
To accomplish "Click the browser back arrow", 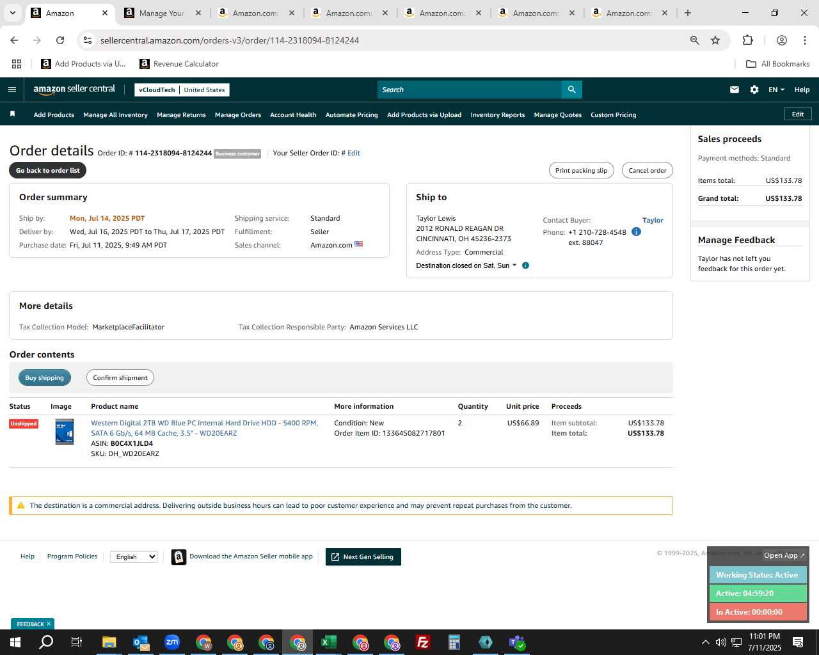I will tap(14, 40).
